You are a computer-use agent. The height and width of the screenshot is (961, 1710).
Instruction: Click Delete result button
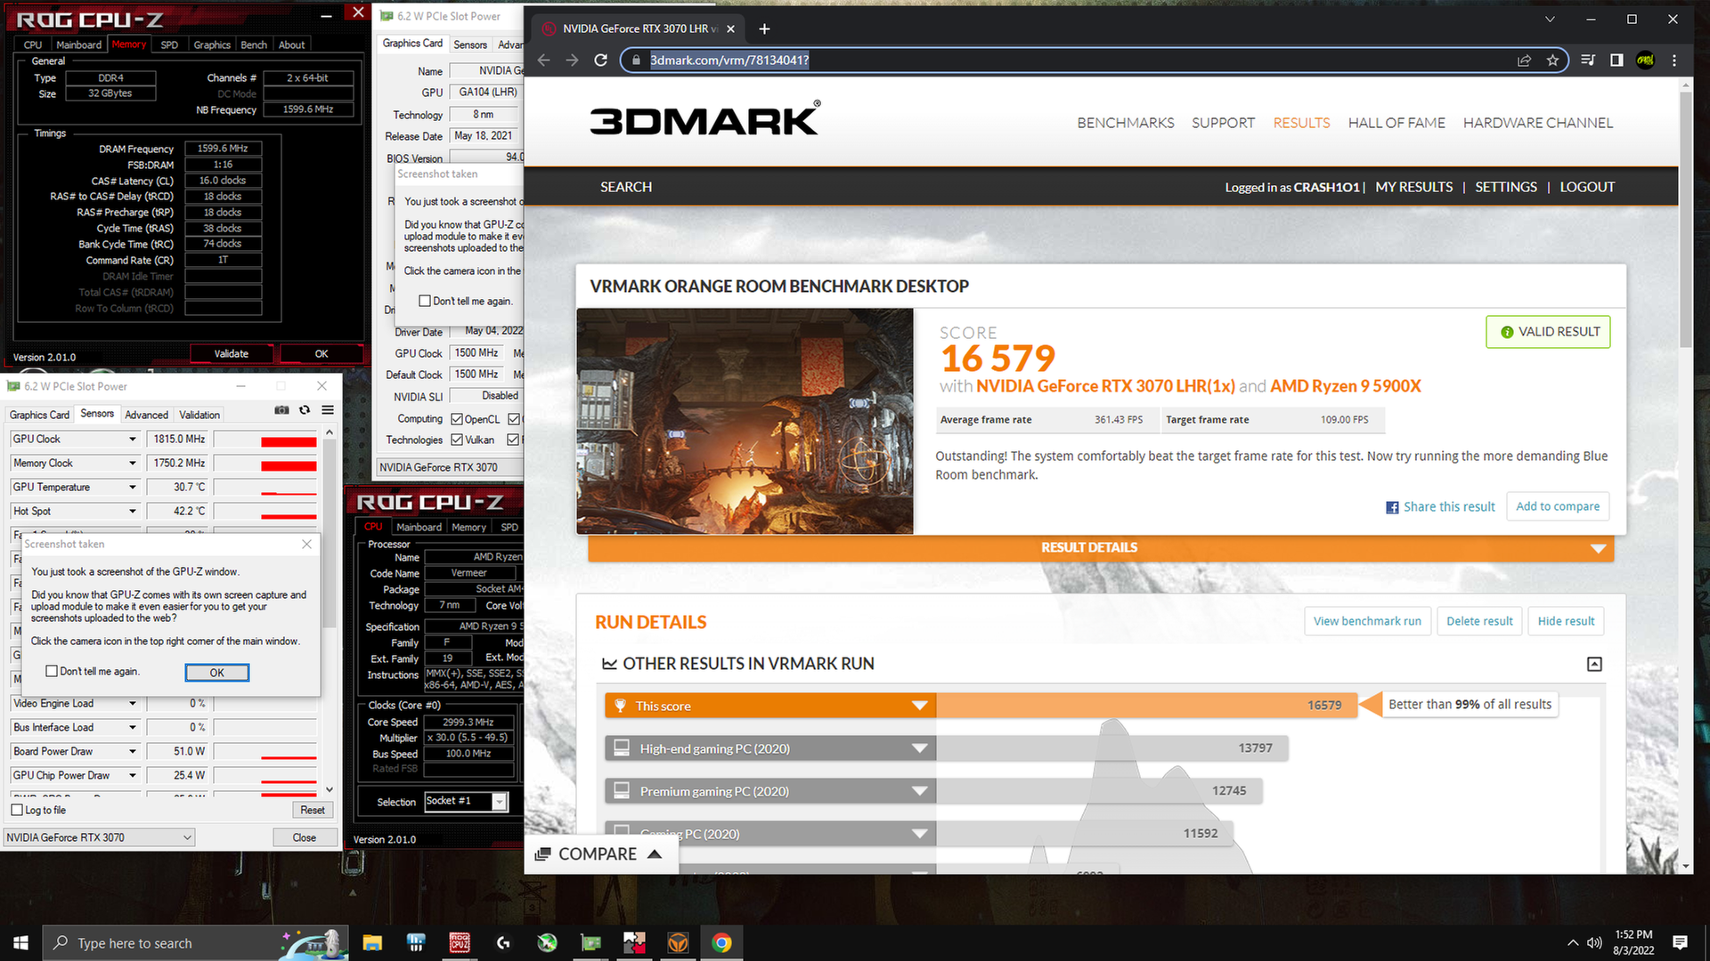coord(1479,621)
